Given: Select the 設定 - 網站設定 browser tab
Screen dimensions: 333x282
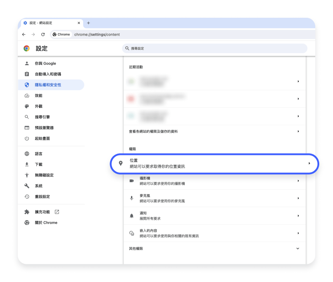Looking at the screenshot, I should pyautogui.click(x=52, y=23).
